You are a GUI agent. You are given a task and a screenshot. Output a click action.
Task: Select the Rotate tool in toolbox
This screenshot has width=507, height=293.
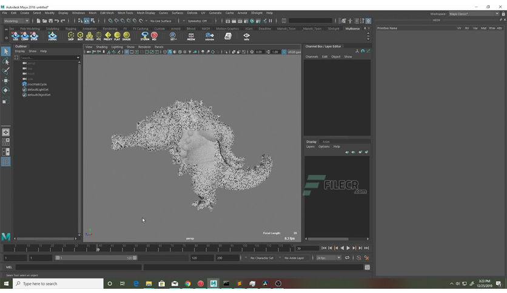coord(6,90)
